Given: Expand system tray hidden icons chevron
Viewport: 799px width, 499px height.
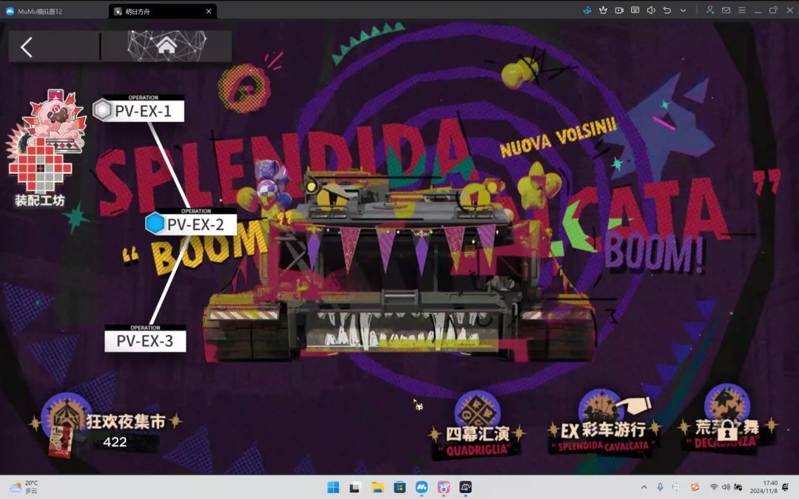Looking at the screenshot, I should point(644,487).
